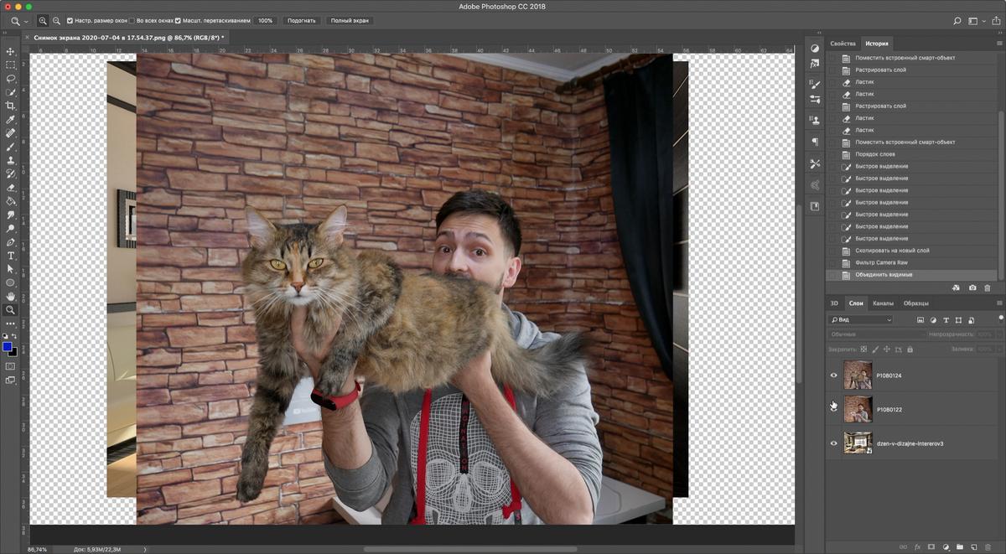Click the zoom-out magnifier option
This screenshot has width=1006, height=554.
coord(56,20)
